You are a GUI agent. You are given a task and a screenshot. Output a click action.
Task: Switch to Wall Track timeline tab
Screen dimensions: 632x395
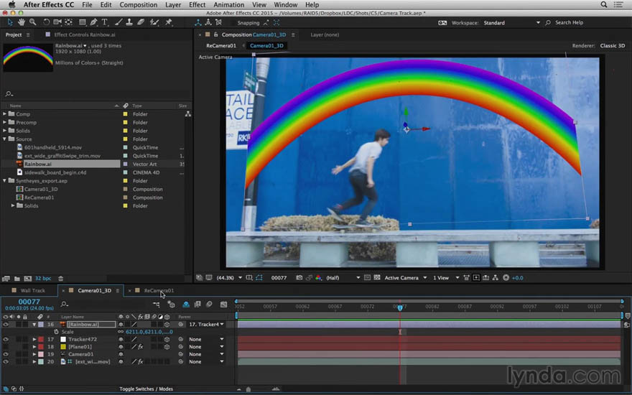32,291
